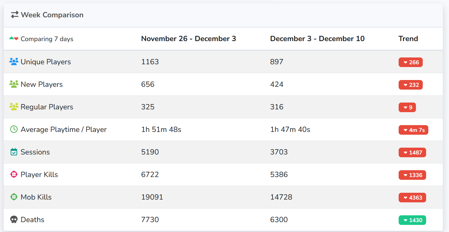Viewport: 449px width, 232px height.
Task: Click the Trend column header
Action: (408, 39)
